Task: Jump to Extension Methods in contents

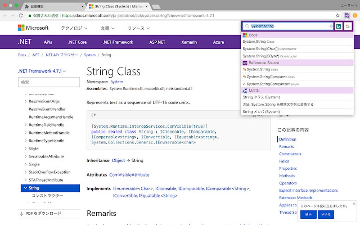Action: point(296,198)
